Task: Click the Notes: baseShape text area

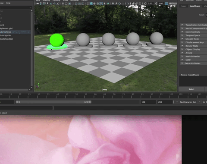Action: pyautogui.click(x=193, y=81)
